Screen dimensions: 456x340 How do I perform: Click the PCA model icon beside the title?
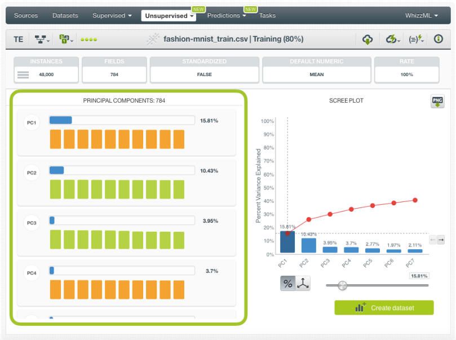153,39
